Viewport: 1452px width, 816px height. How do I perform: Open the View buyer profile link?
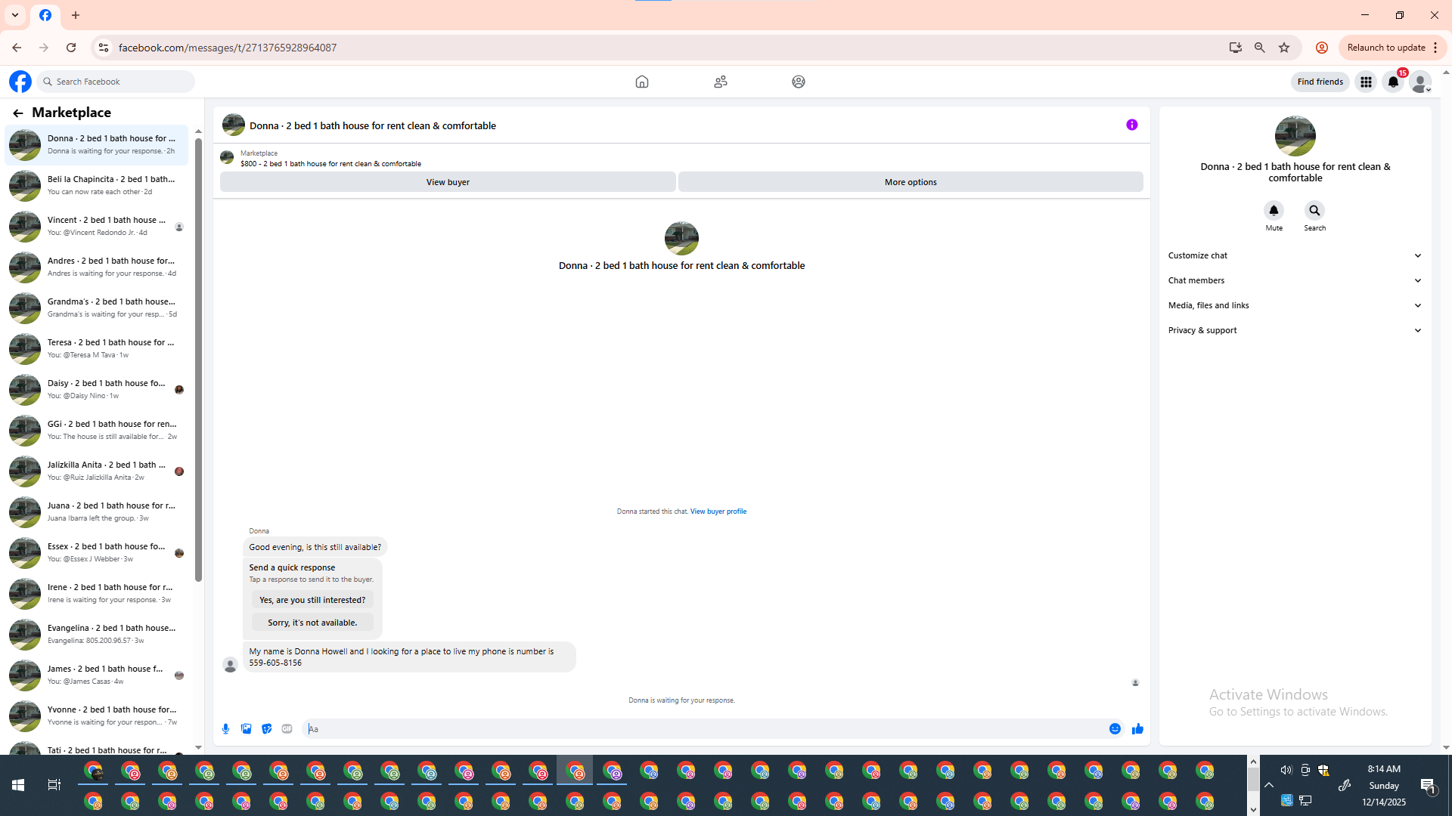point(718,512)
